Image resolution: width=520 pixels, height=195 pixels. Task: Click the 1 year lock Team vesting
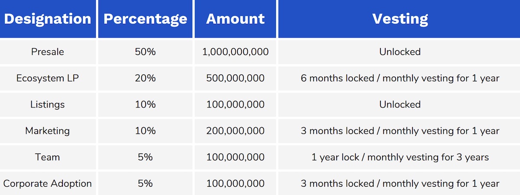pyautogui.click(x=400, y=157)
